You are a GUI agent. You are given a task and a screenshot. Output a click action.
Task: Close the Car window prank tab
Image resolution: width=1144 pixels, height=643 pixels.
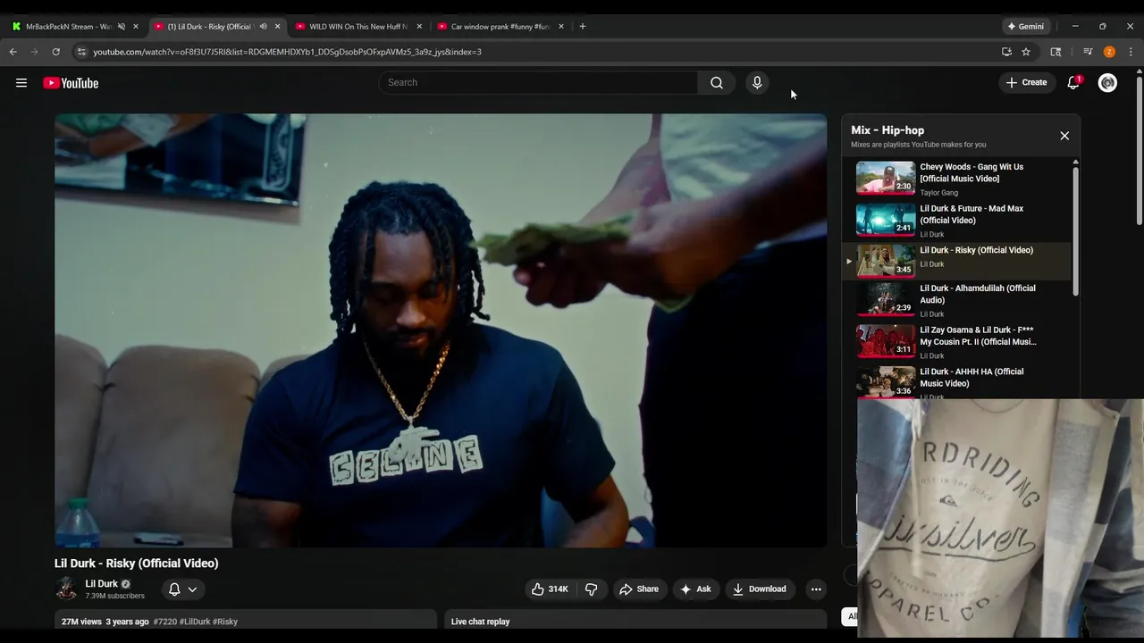point(561,27)
